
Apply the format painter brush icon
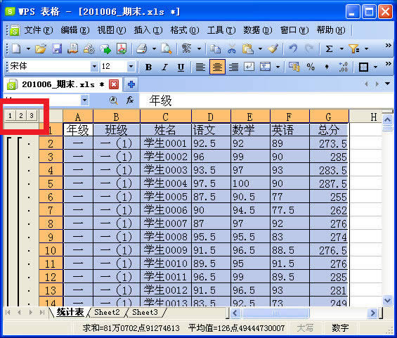(273, 48)
